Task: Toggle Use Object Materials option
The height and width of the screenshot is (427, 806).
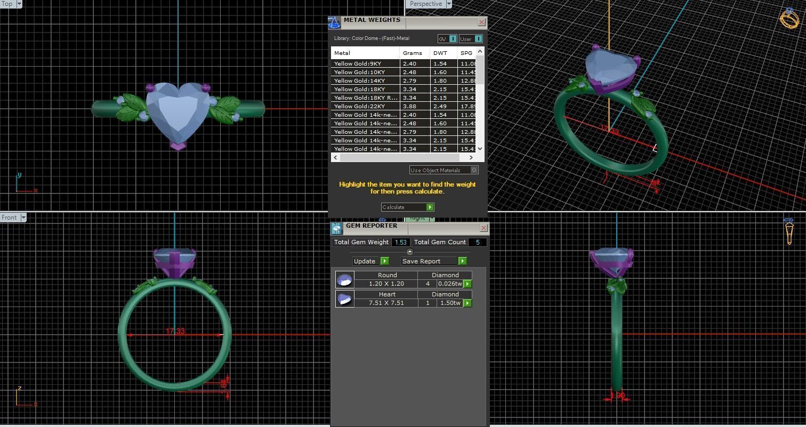Action: [444, 170]
